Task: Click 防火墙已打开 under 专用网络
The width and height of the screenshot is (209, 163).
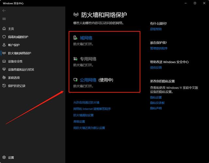Action: tap(83, 65)
